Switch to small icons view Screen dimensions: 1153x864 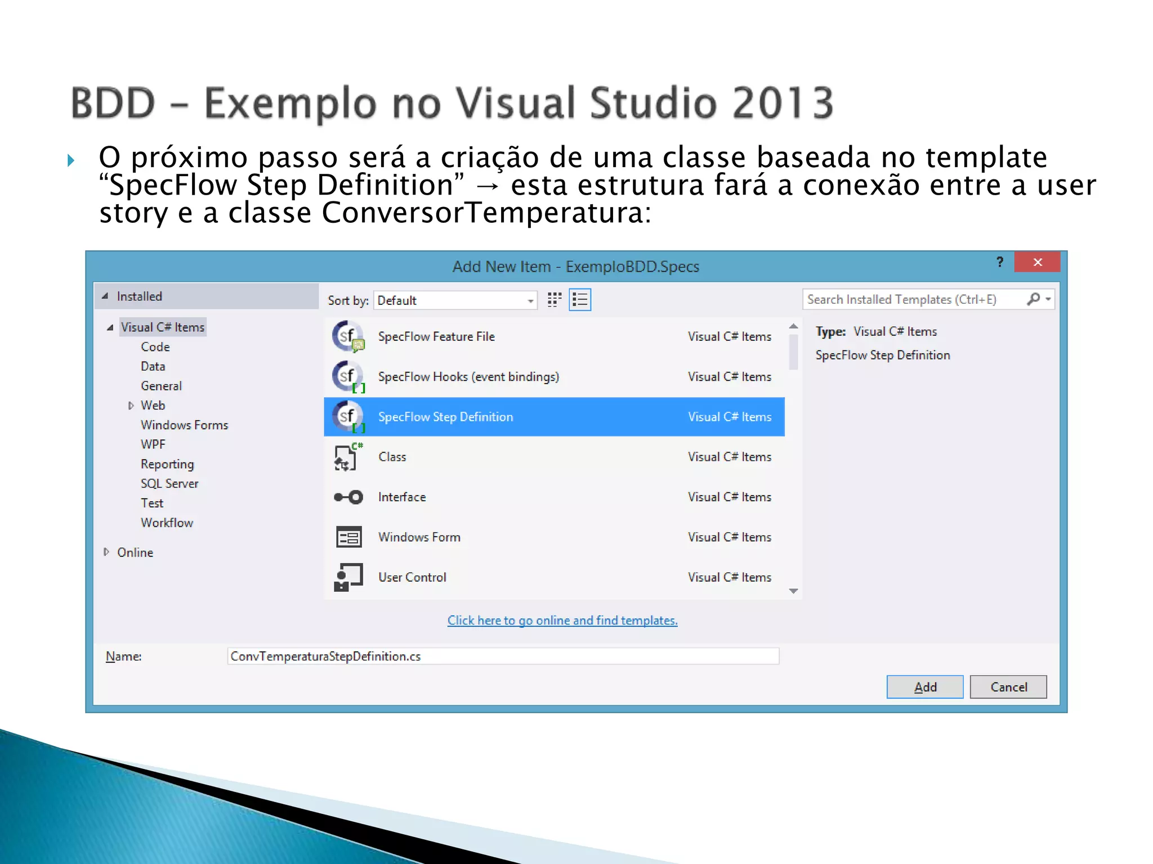point(555,300)
